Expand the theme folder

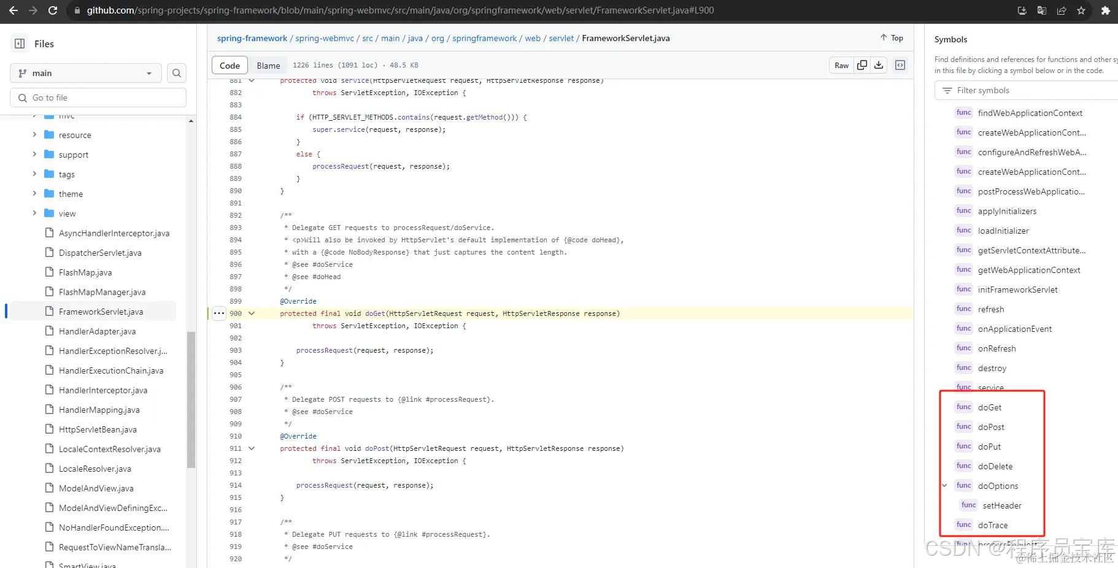click(x=35, y=193)
